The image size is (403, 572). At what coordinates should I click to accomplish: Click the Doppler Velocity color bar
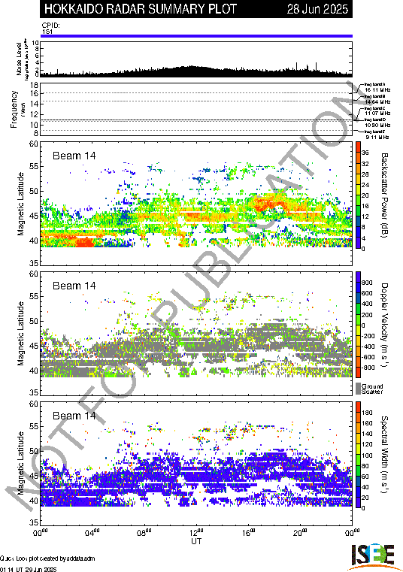358,325
